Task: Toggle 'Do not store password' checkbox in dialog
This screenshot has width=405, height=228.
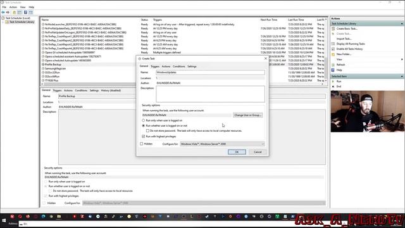Action: [x=147, y=131]
